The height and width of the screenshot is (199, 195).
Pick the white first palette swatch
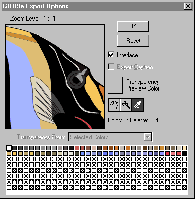(x=9, y=148)
